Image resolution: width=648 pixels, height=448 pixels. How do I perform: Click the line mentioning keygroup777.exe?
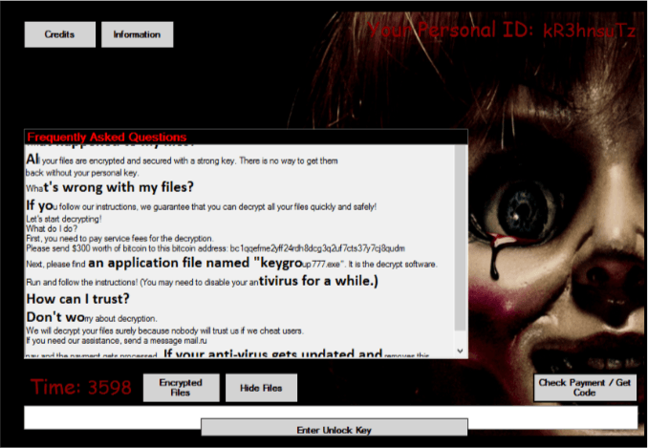231,264
